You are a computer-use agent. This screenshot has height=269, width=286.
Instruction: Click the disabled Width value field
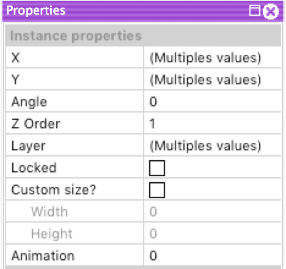point(213,212)
